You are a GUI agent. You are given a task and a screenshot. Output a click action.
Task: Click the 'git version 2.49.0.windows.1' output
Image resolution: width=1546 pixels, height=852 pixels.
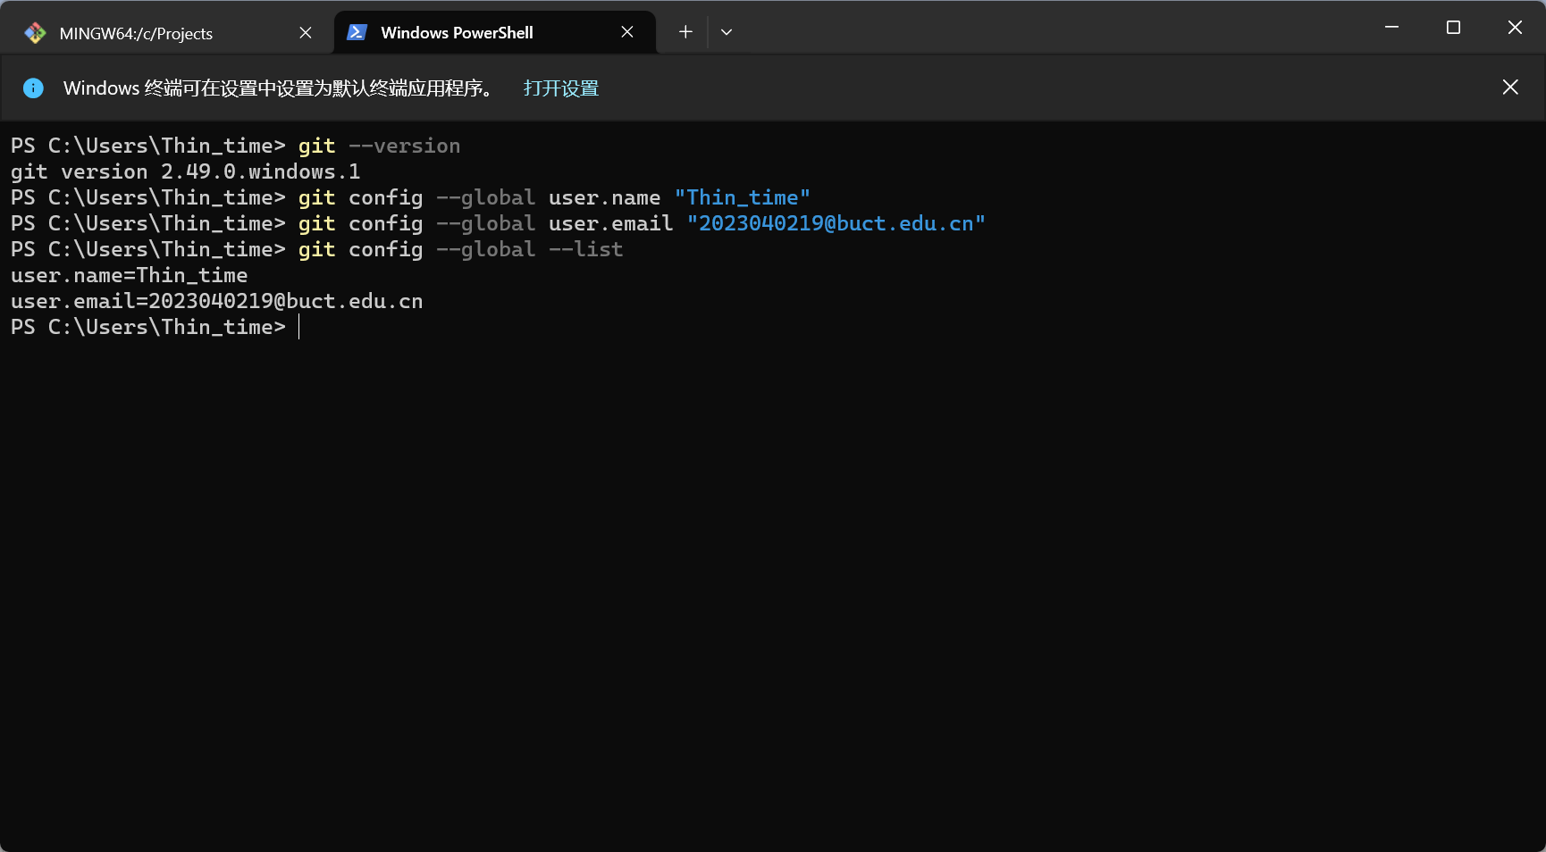pyautogui.click(x=185, y=171)
